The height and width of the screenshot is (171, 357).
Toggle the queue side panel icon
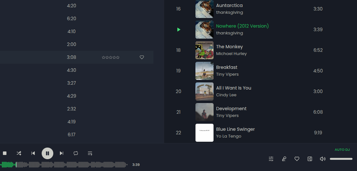310,159
